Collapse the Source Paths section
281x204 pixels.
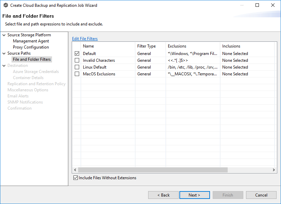point(3,53)
